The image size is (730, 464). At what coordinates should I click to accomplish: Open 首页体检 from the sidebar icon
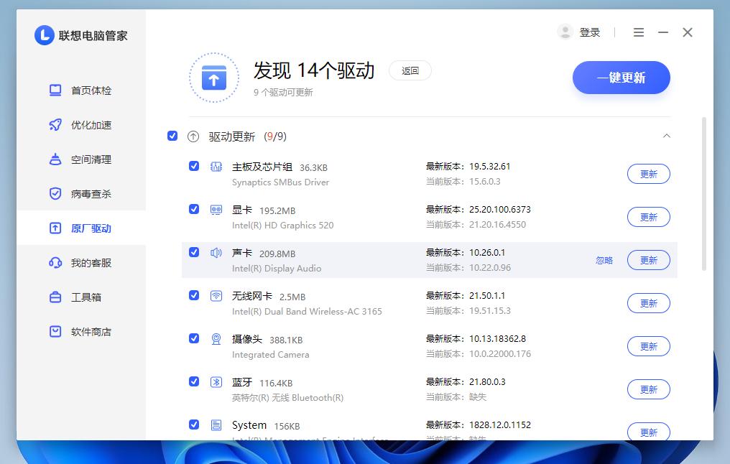55,91
